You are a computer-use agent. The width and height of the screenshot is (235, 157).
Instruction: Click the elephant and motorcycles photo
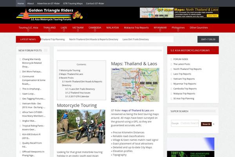81,126
